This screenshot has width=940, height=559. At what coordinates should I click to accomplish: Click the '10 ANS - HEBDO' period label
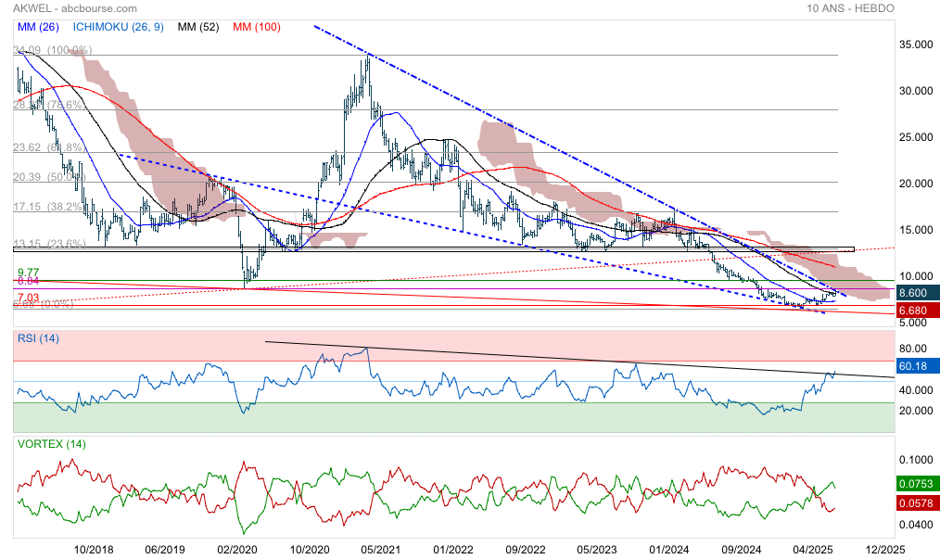tap(850, 8)
